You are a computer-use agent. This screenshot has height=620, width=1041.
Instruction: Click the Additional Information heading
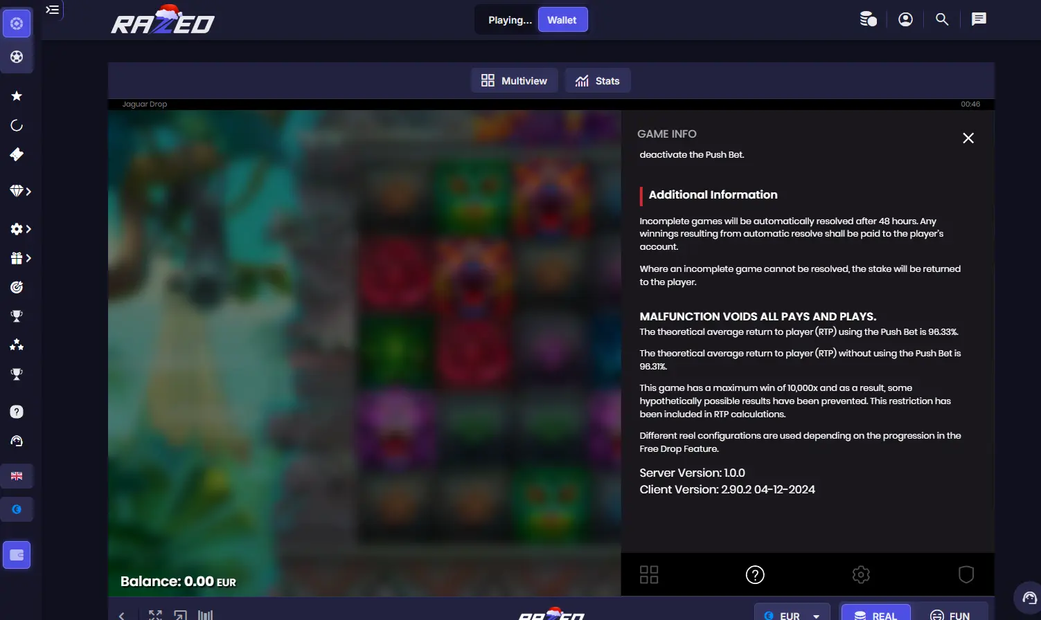713,195
